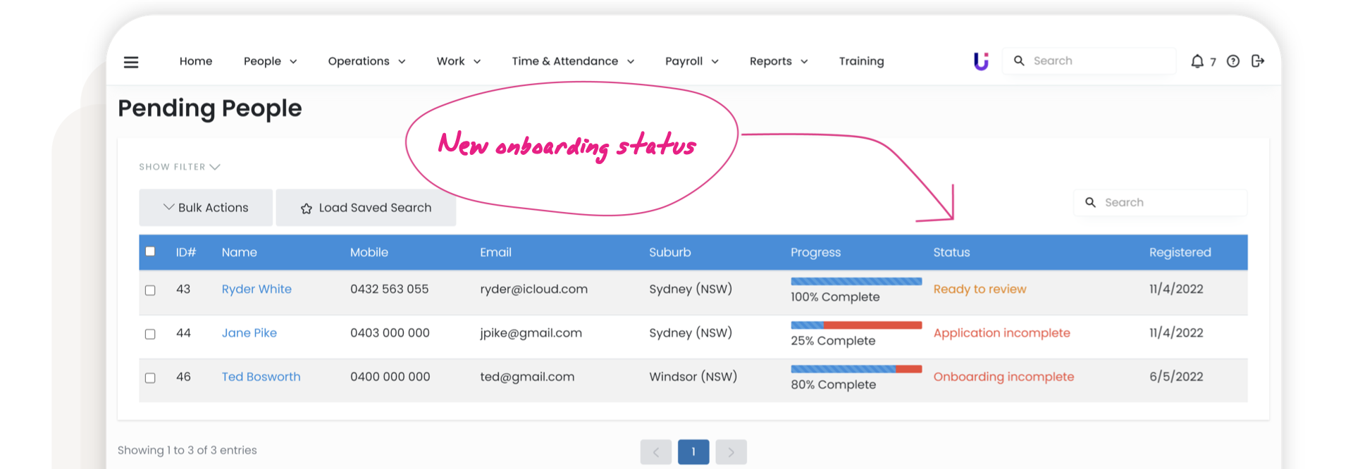Image resolution: width=1353 pixels, height=469 pixels.
Task: Click the notifications bell icon
Action: point(1197,61)
